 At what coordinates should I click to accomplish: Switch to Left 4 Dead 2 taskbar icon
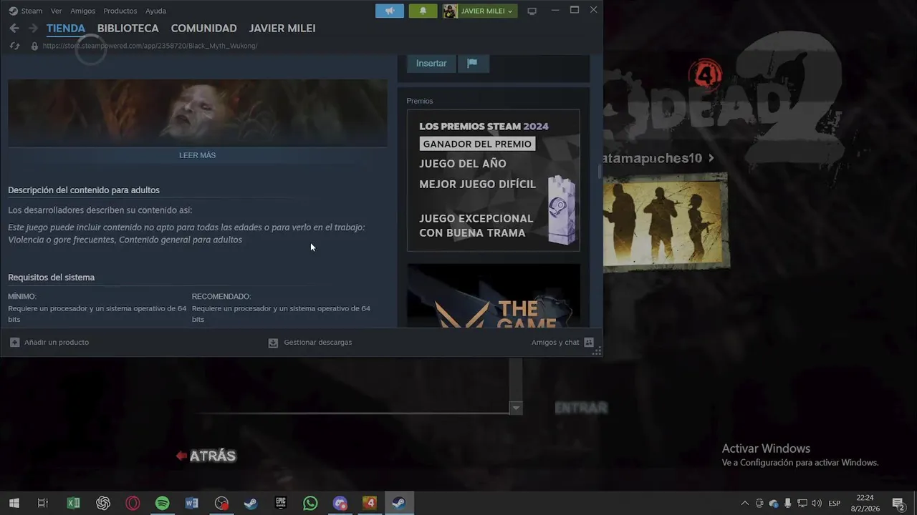[x=370, y=504]
